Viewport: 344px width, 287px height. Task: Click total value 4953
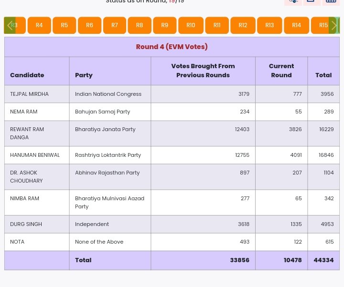327,224
